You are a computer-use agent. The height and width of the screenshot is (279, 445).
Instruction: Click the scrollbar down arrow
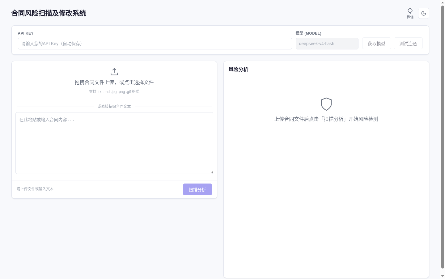[x=443, y=276]
